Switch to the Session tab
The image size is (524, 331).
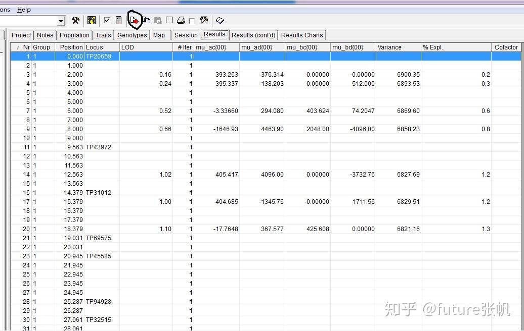click(x=186, y=35)
